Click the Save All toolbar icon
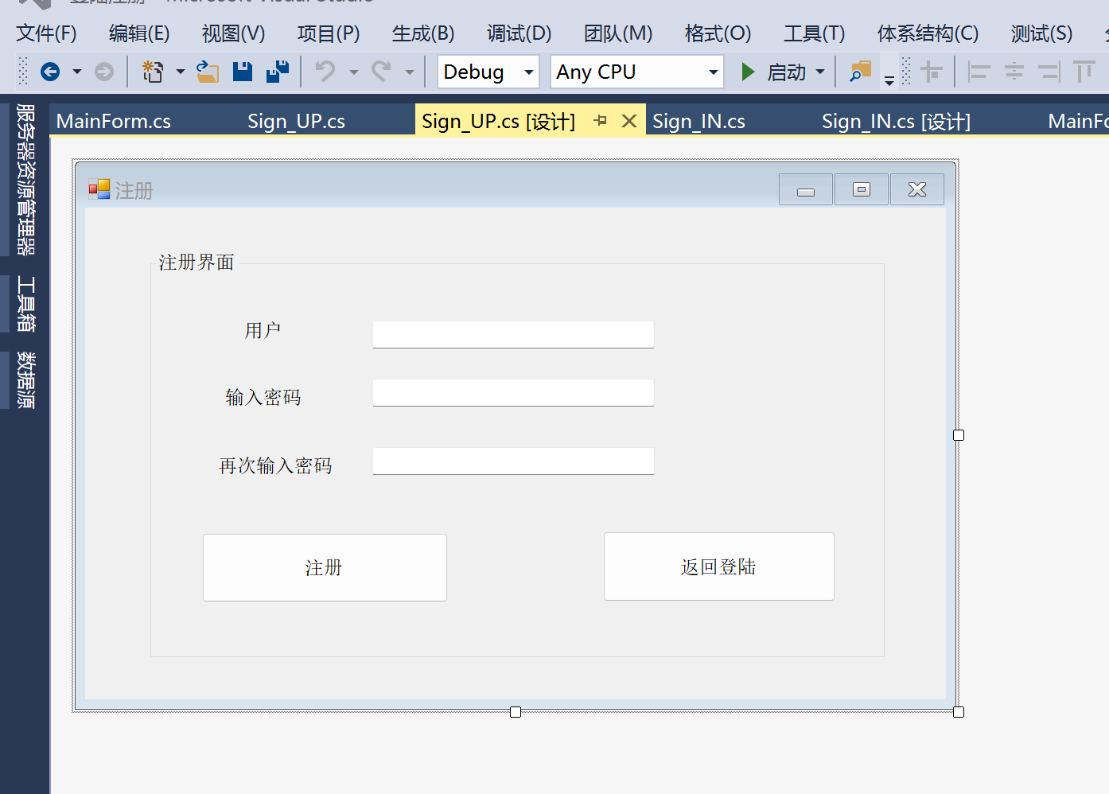This screenshot has height=794, width=1109. 278,72
